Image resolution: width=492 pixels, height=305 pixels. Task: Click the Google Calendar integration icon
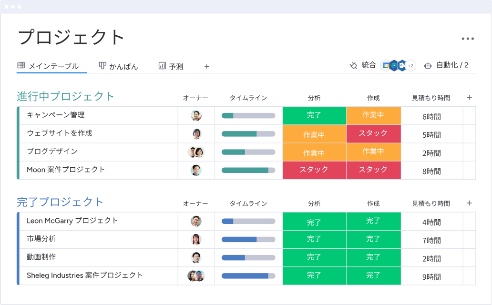click(x=386, y=66)
